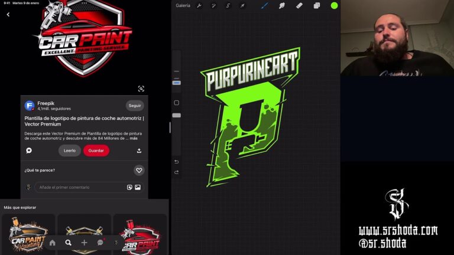
Task: Open the Freepik profile avatar
Action: coord(30,106)
